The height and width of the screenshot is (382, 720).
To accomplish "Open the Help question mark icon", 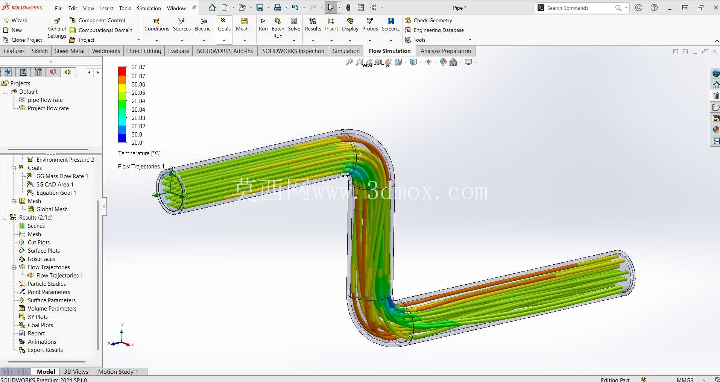I will coord(654,8).
